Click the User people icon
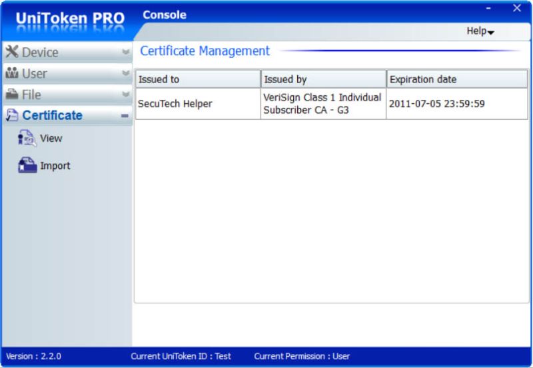The image size is (533, 368). [x=12, y=73]
